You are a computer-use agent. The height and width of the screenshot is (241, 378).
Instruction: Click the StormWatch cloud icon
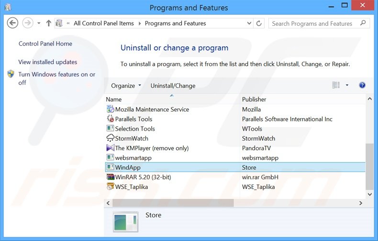click(110, 138)
